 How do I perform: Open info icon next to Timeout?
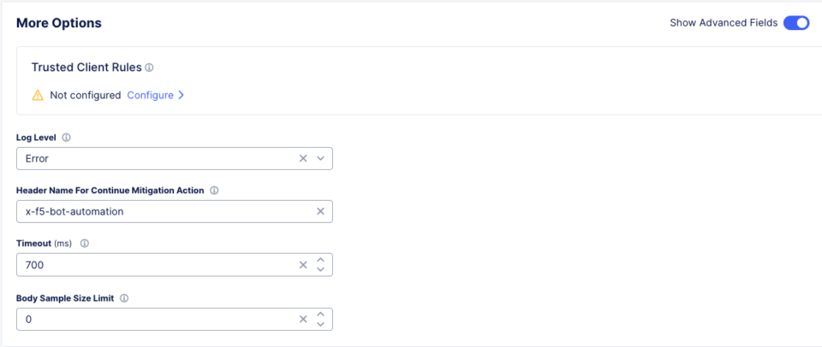point(85,244)
